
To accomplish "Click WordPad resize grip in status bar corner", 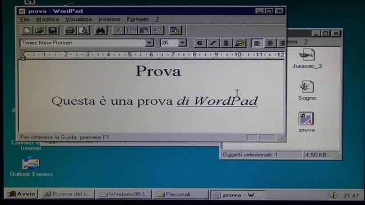I will [281, 138].
